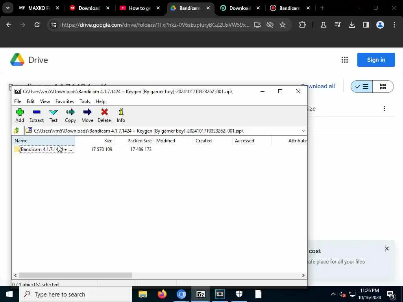Open Chrome downloads icon
This screenshot has height=302, width=403.
[352, 25]
